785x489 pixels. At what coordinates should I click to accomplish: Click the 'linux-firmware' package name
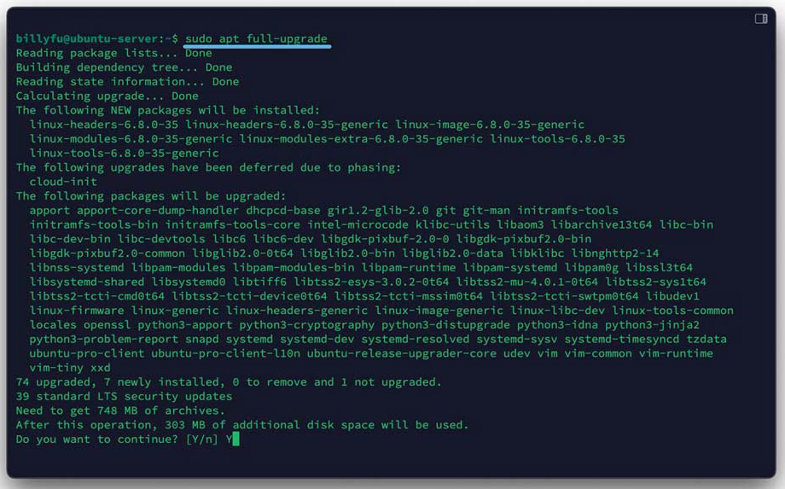coord(77,311)
